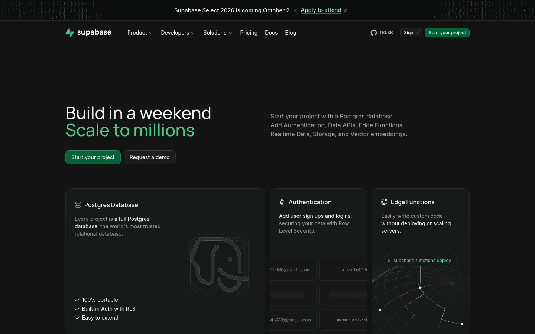
Task: Open the Blog
Action: pyautogui.click(x=291, y=33)
